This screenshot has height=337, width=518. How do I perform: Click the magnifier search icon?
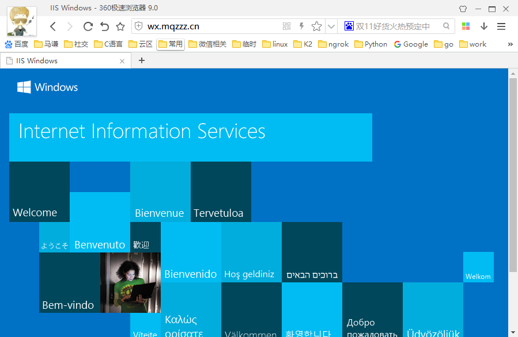[447, 26]
